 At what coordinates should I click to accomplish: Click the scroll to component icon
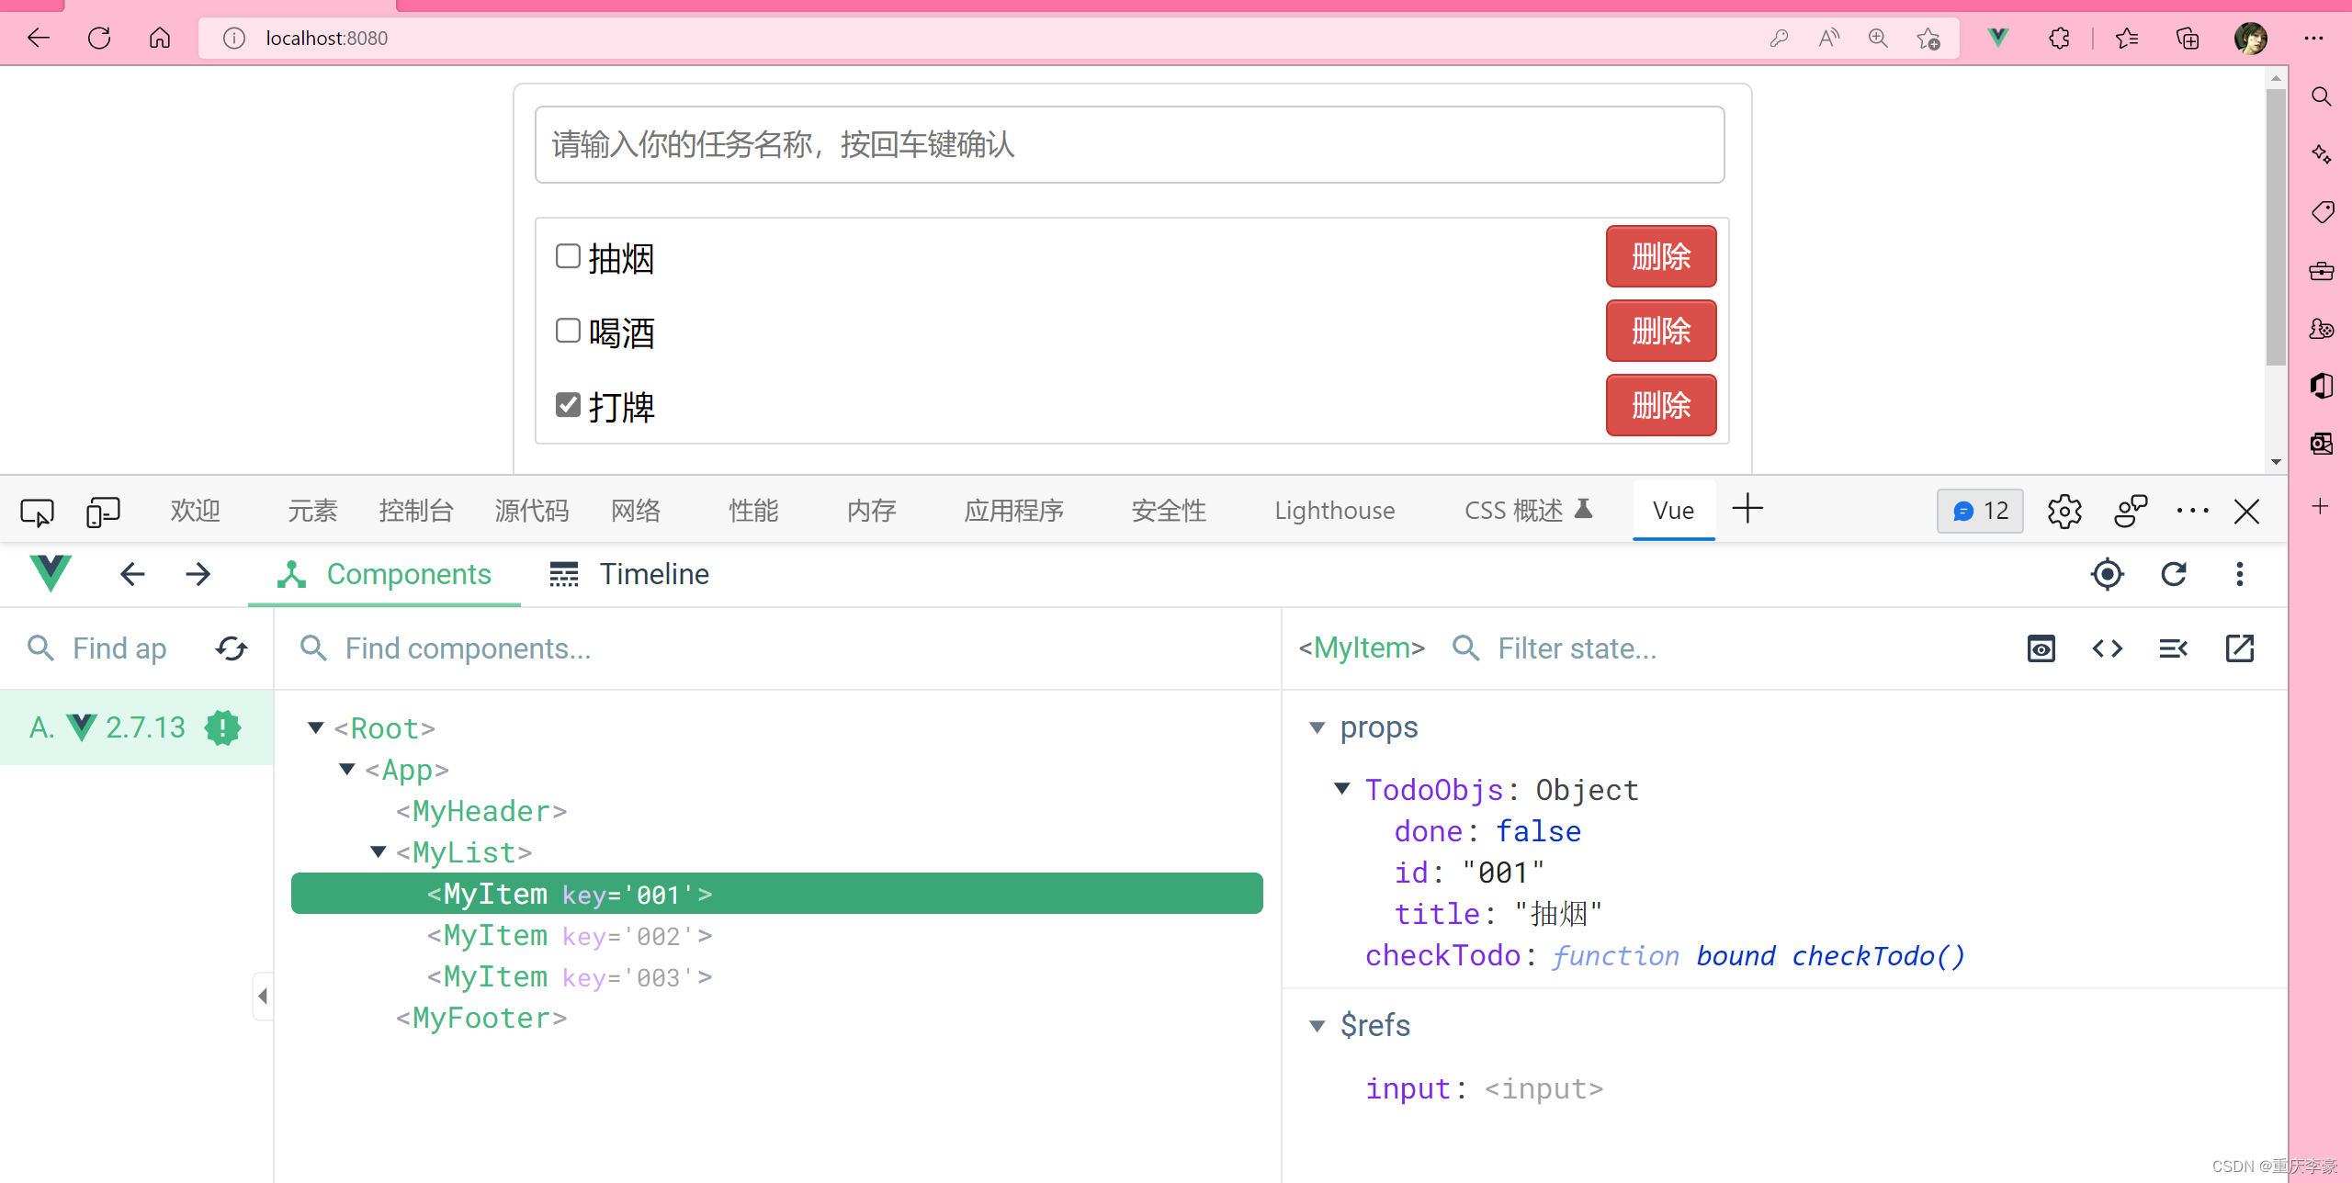click(2041, 648)
